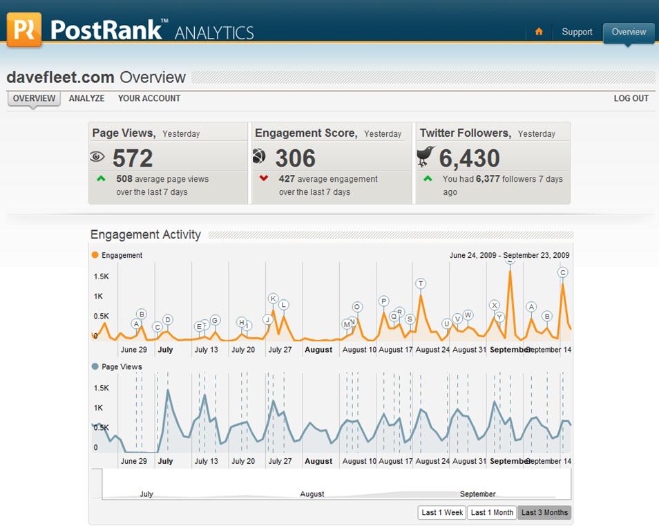
Task: Click the 306 engagement score value
Action: (295, 158)
